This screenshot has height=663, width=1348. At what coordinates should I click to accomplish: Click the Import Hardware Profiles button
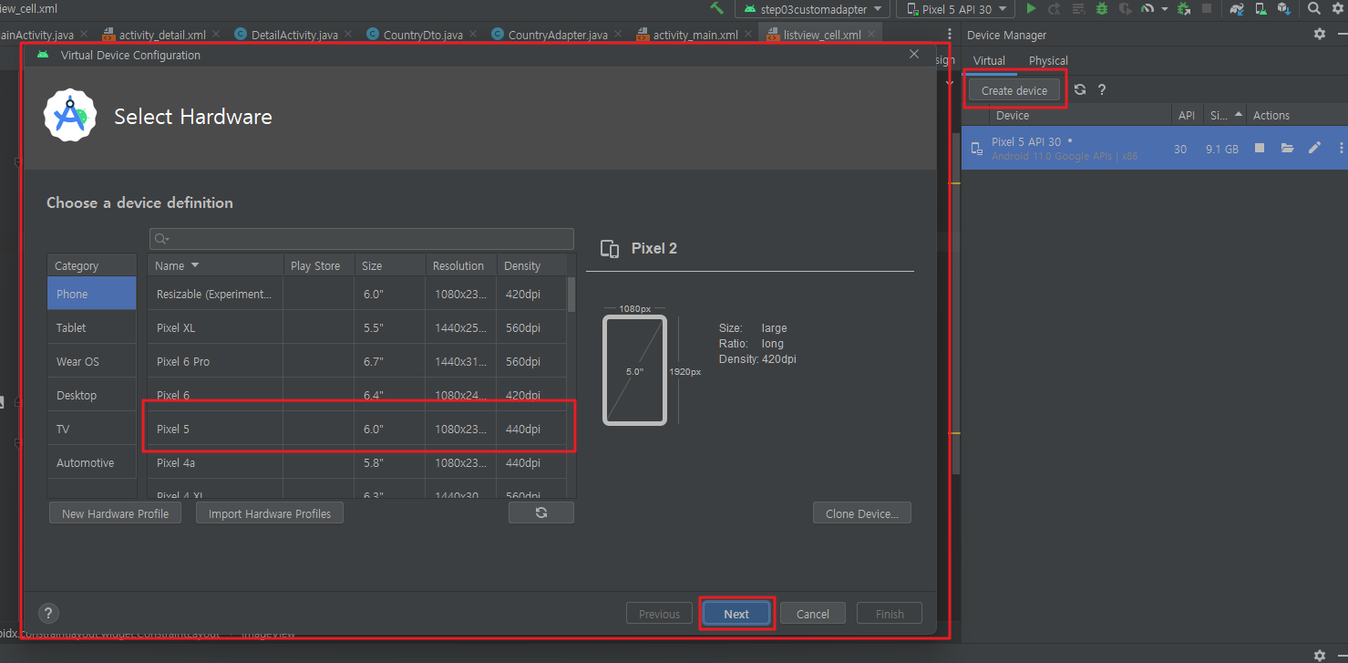tap(270, 513)
